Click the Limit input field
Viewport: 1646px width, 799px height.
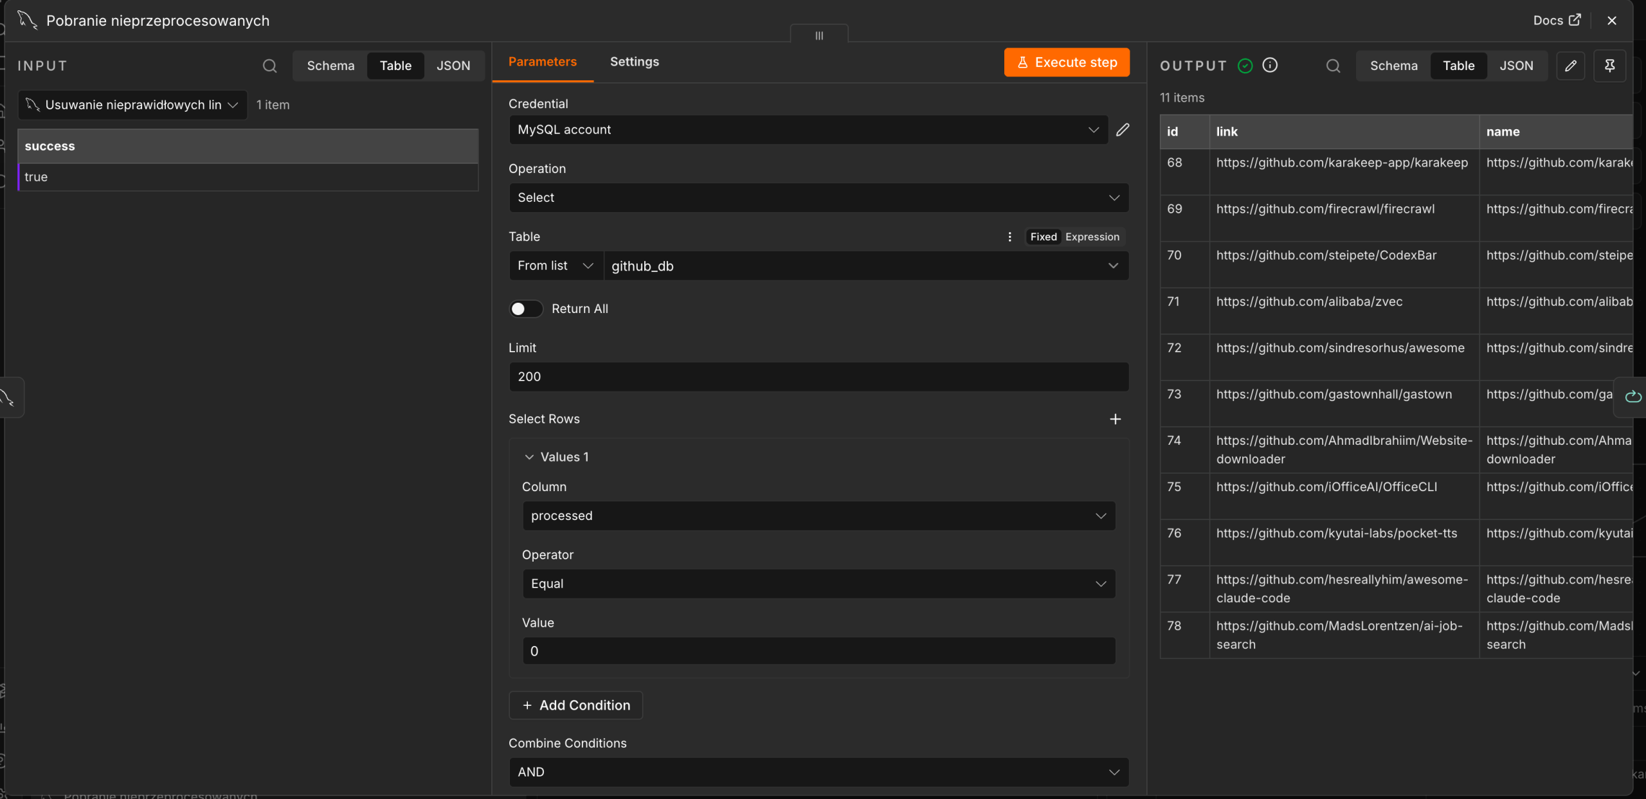(818, 377)
